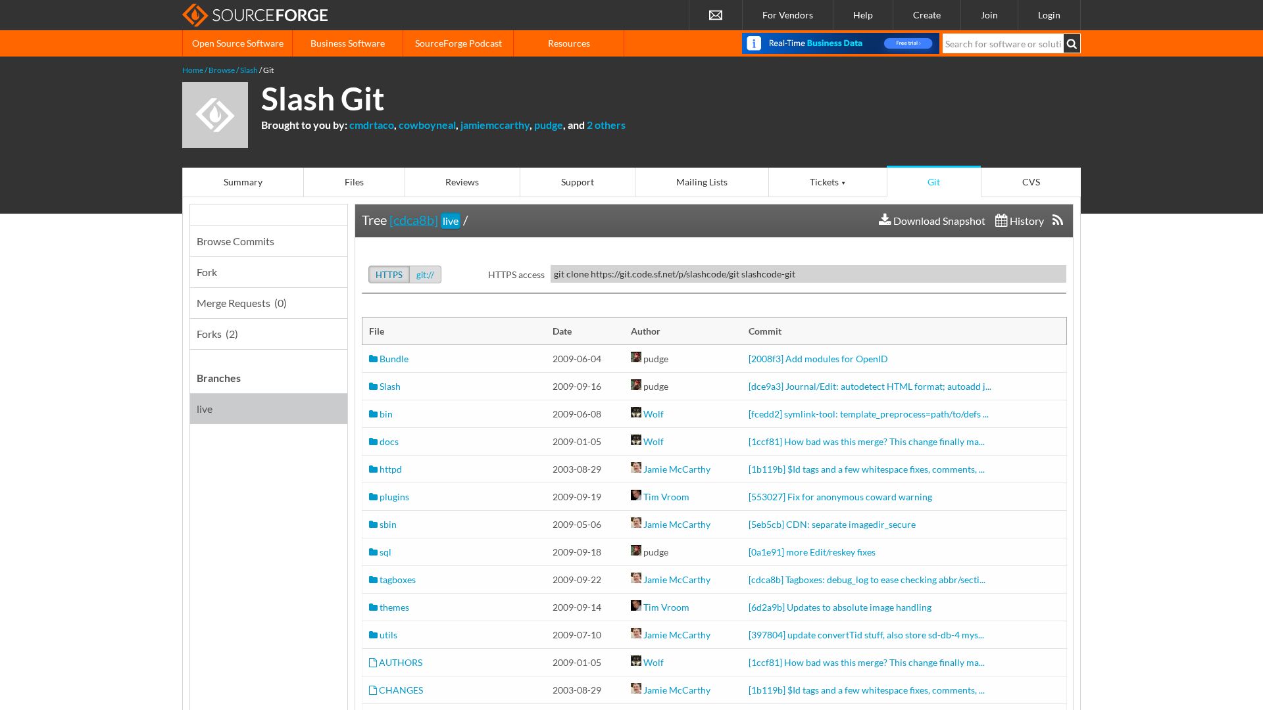The height and width of the screenshot is (710, 1263).
Task: Click the Slash Git project logo thumbnail
Action: click(x=215, y=115)
